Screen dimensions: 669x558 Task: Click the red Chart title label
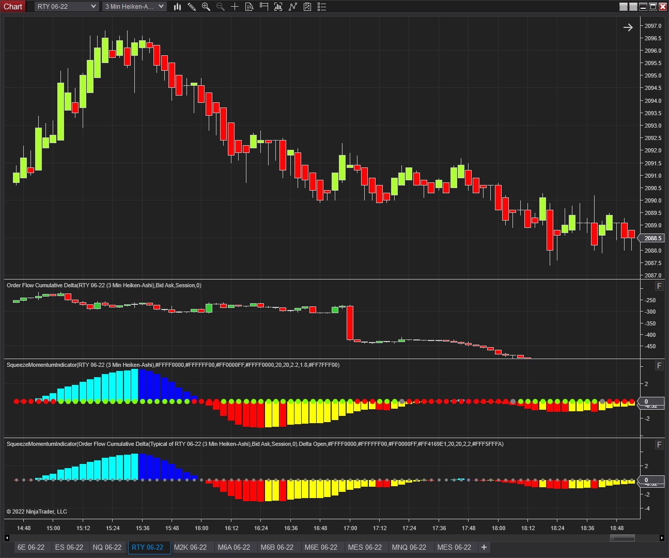click(13, 7)
